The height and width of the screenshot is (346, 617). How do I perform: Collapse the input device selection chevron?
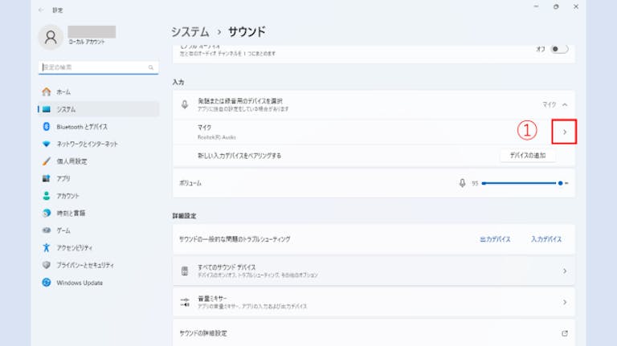pyautogui.click(x=565, y=104)
